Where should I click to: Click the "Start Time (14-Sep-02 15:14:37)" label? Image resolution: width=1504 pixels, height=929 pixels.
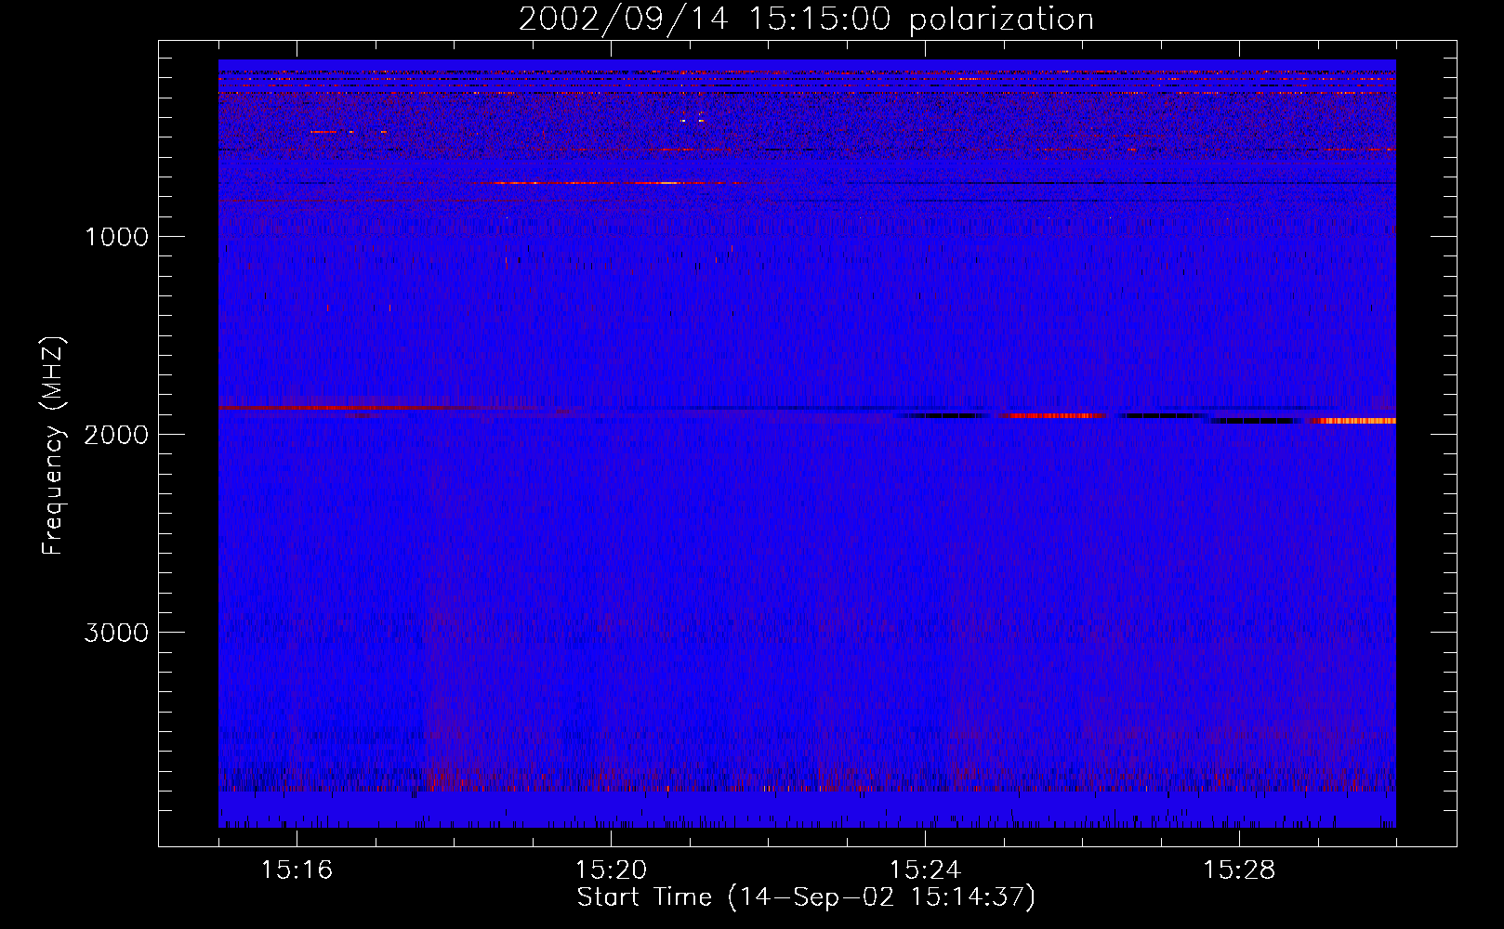pyautogui.click(x=806, y=897)
